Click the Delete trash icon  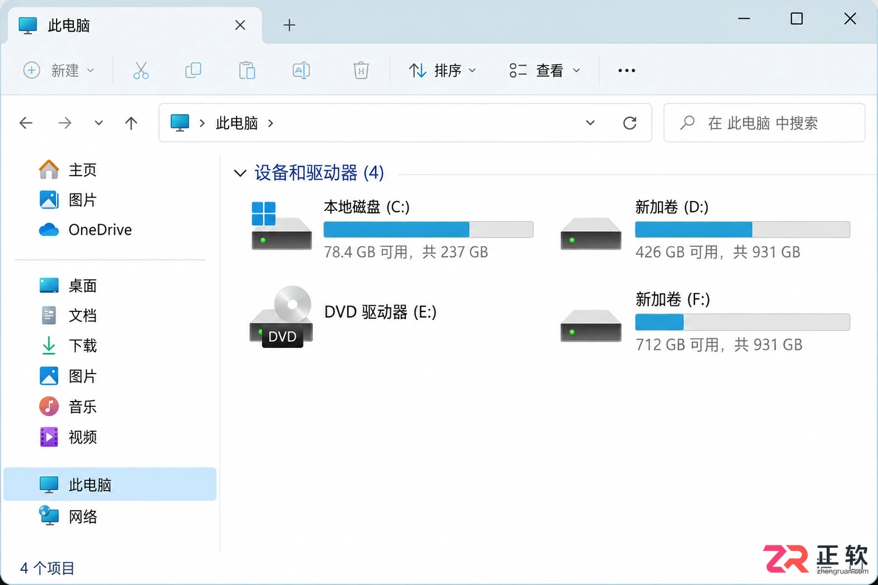pos(361,71)
